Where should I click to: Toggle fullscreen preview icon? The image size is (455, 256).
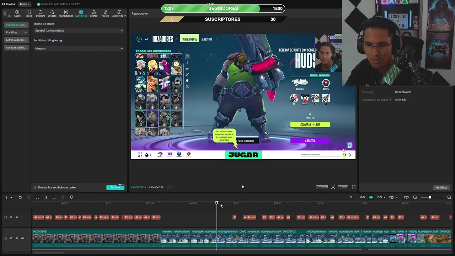354,187
